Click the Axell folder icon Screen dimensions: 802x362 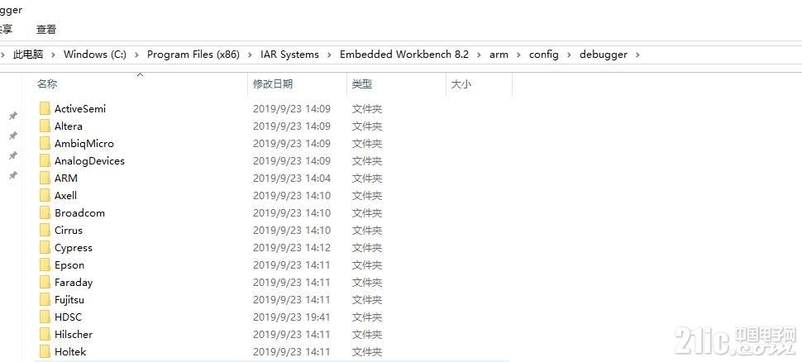[45, 195]
